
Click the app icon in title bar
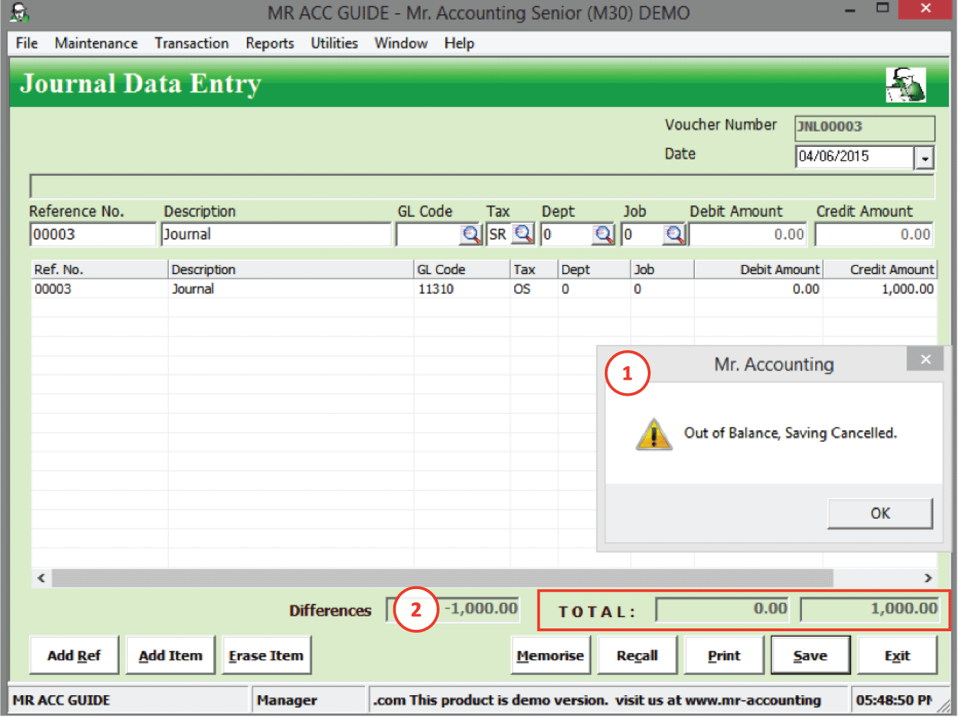20,12
